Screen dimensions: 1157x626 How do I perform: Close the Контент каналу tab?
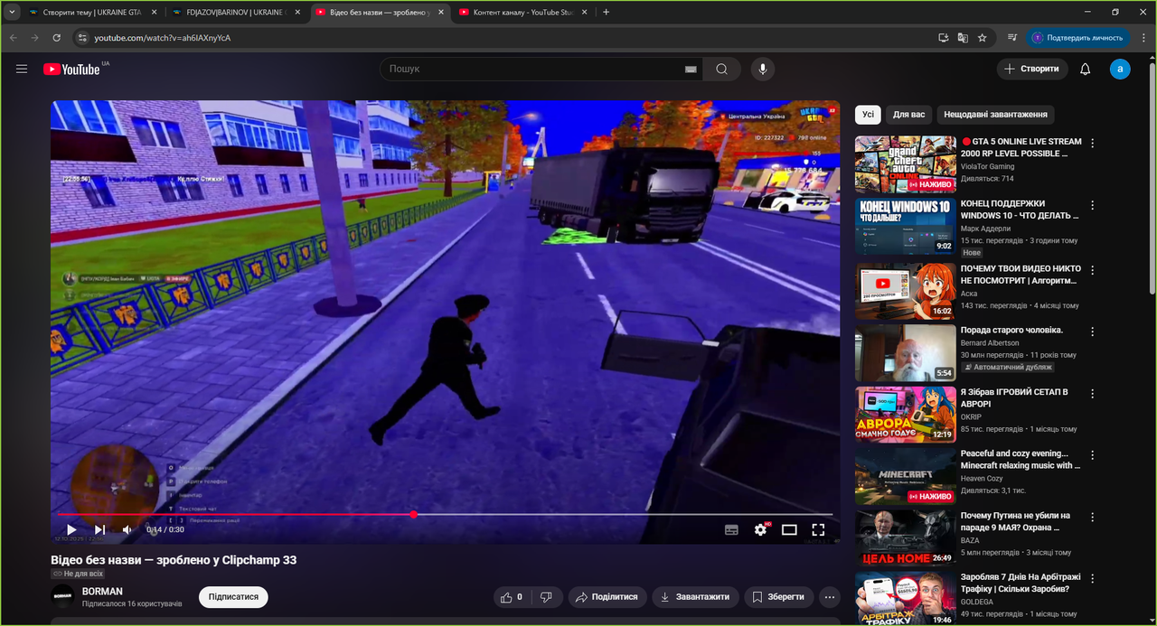pos(584,12)
